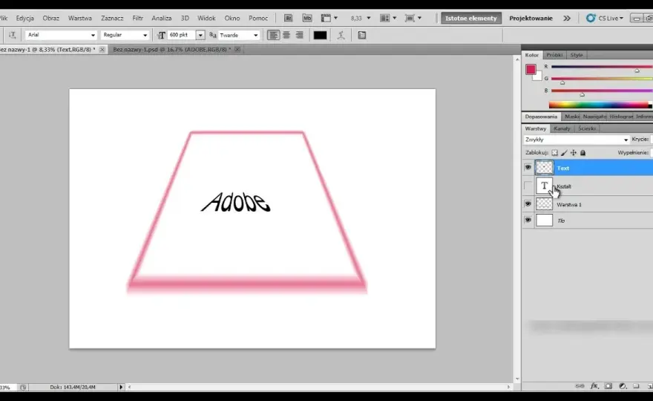Switch to Bez nazwy-1.psd document tab
The height and width of the screenshot is (401, 653).
tap(172, 49)
